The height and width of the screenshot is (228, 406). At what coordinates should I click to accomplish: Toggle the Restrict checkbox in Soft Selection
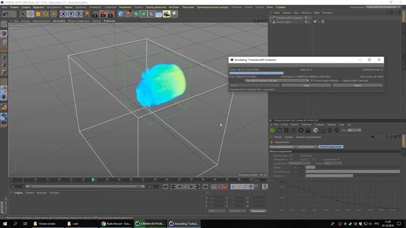pos(339,160)
